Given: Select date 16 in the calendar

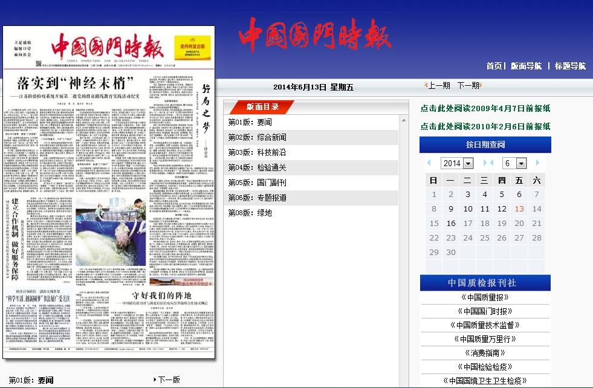Looking at the screenshot, I should tap(451, 223).
